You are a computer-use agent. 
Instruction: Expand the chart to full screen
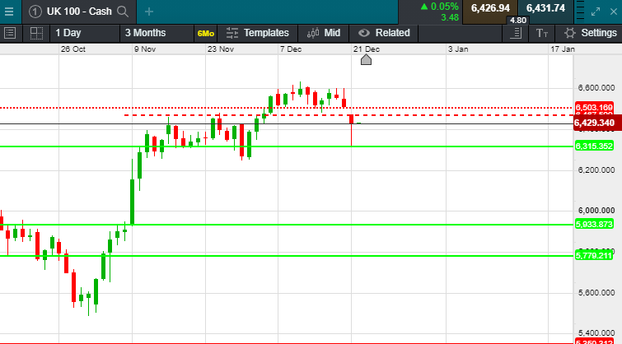click(596, 12)
